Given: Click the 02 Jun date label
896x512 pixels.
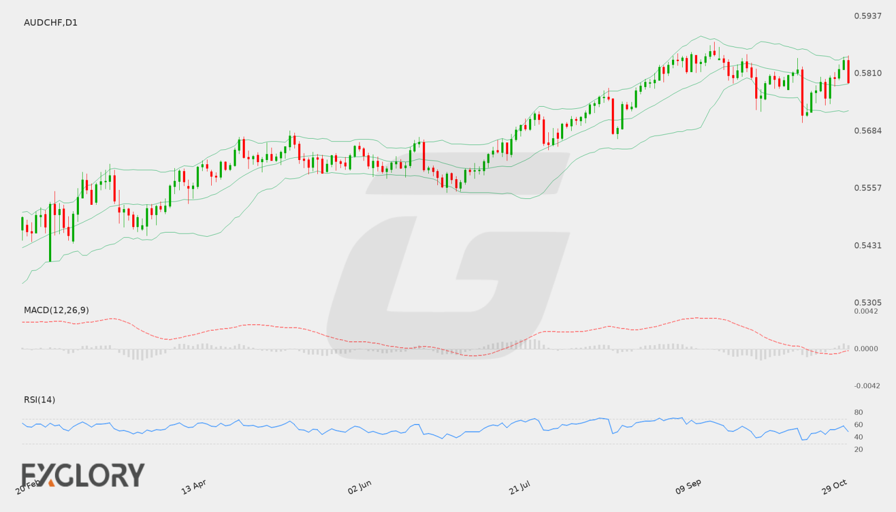Looking at the screenshot, I should point(359,487).
